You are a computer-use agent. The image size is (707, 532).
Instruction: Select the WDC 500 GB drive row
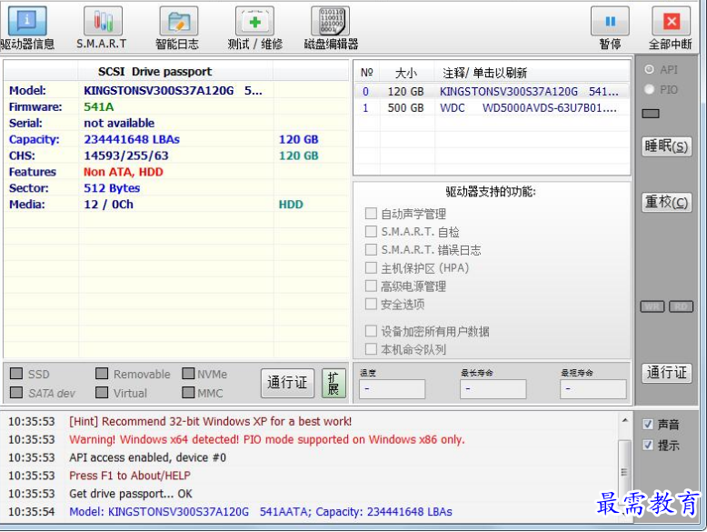[491, 107]
